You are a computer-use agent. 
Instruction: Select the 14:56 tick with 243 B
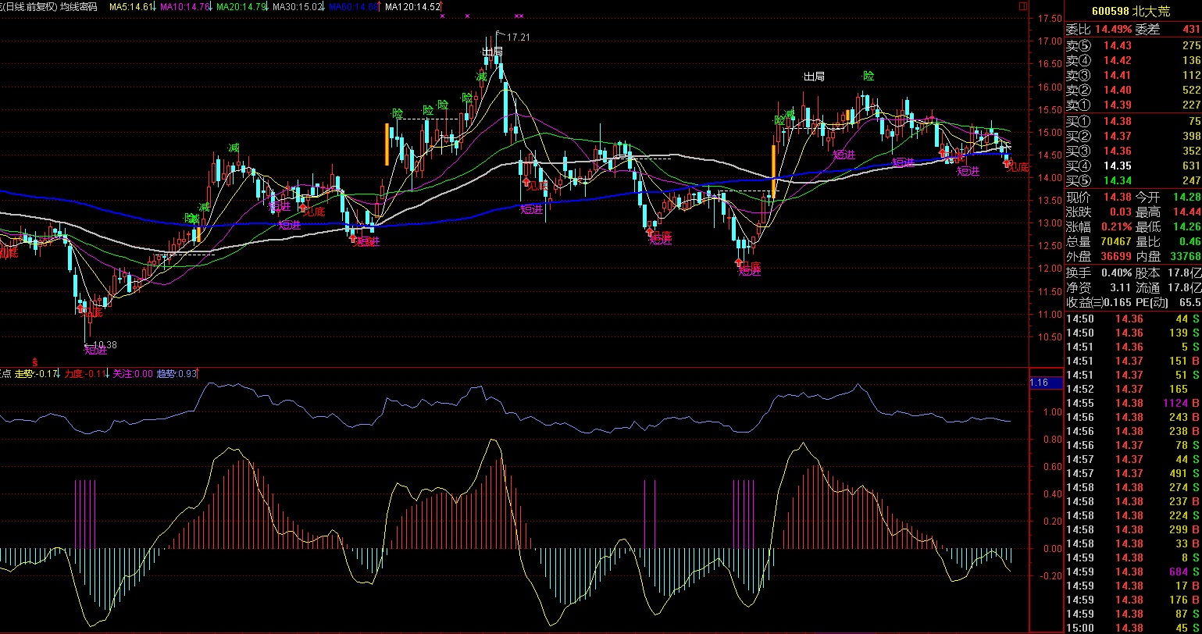pos(1133,417)
